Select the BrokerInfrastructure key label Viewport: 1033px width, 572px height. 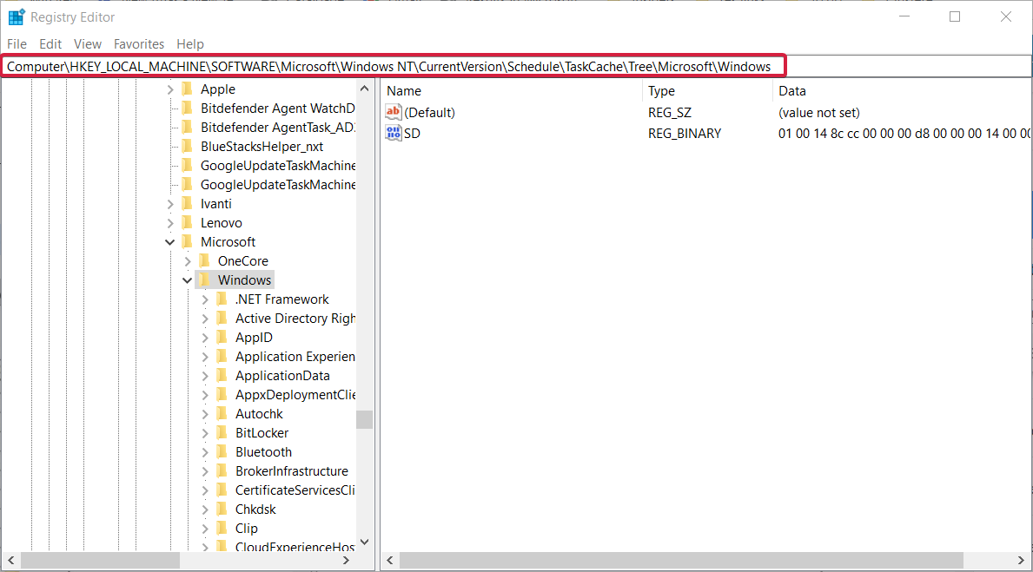coord(292,470)
